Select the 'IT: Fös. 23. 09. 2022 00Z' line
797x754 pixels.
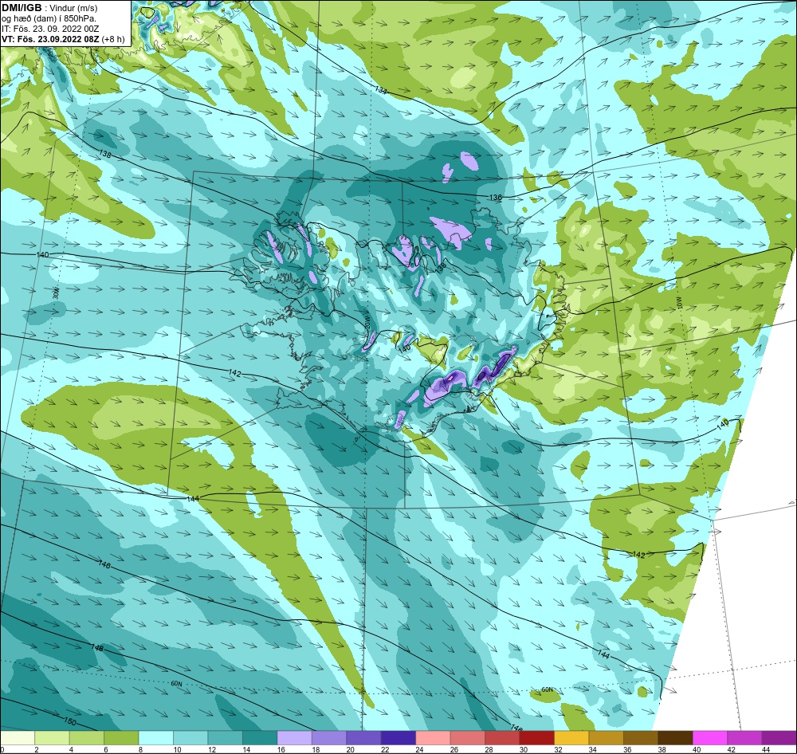click(50, 29)
